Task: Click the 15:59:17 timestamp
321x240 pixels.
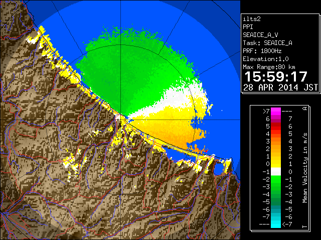Action: click(276, 76)
